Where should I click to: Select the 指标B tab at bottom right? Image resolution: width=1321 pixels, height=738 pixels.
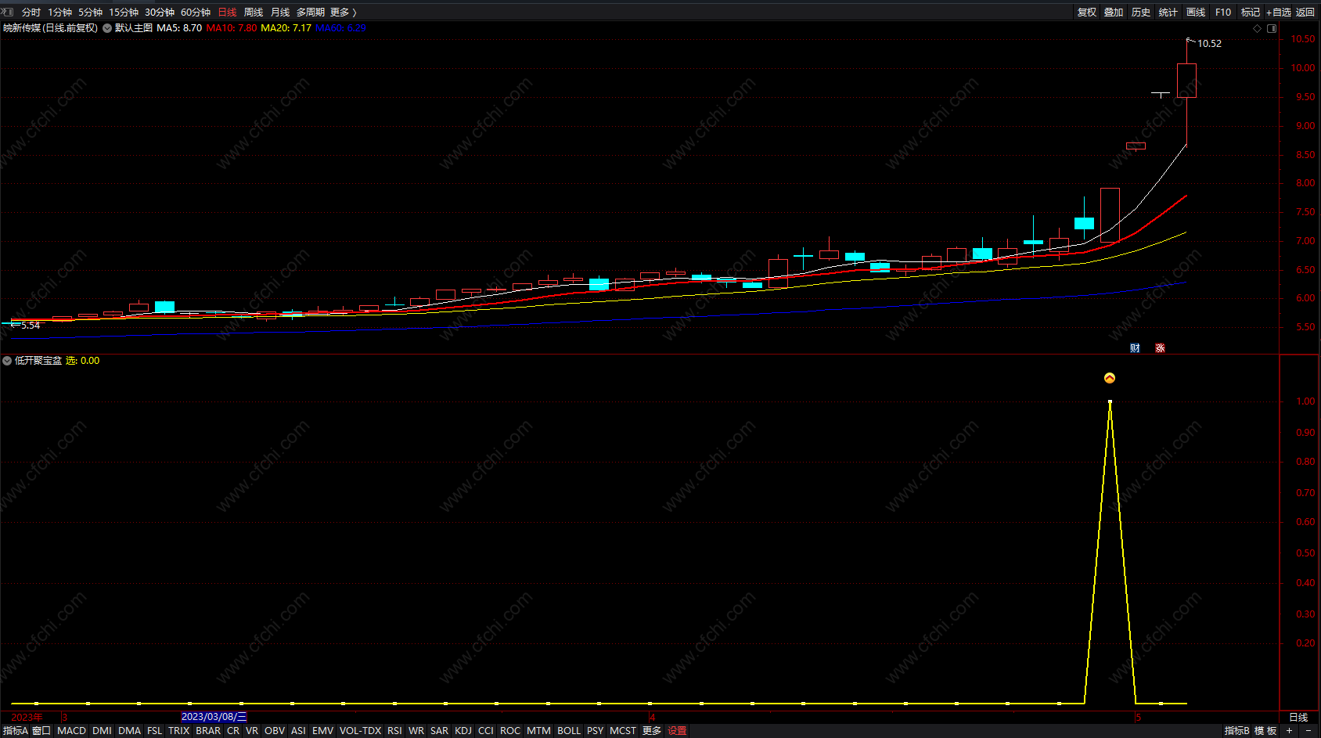(1236, 731)
